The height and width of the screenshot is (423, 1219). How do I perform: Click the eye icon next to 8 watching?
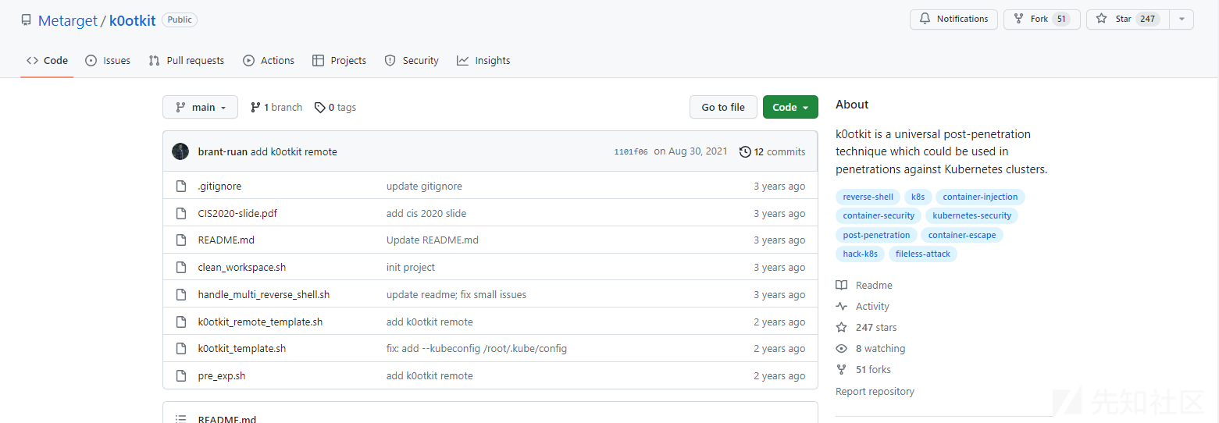[841, 349]
